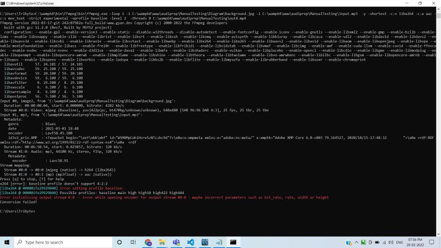Click 'date : 2021-03-01 18:48' line
This screenshot has height=248, width=441.
pyautogui.click(x=43, y=128)
